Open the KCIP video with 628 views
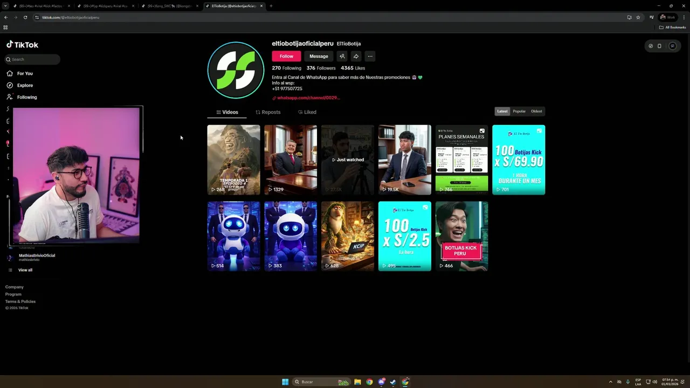Image resolution: width=690 pixels, height=388 pixels. coord(348,236)
